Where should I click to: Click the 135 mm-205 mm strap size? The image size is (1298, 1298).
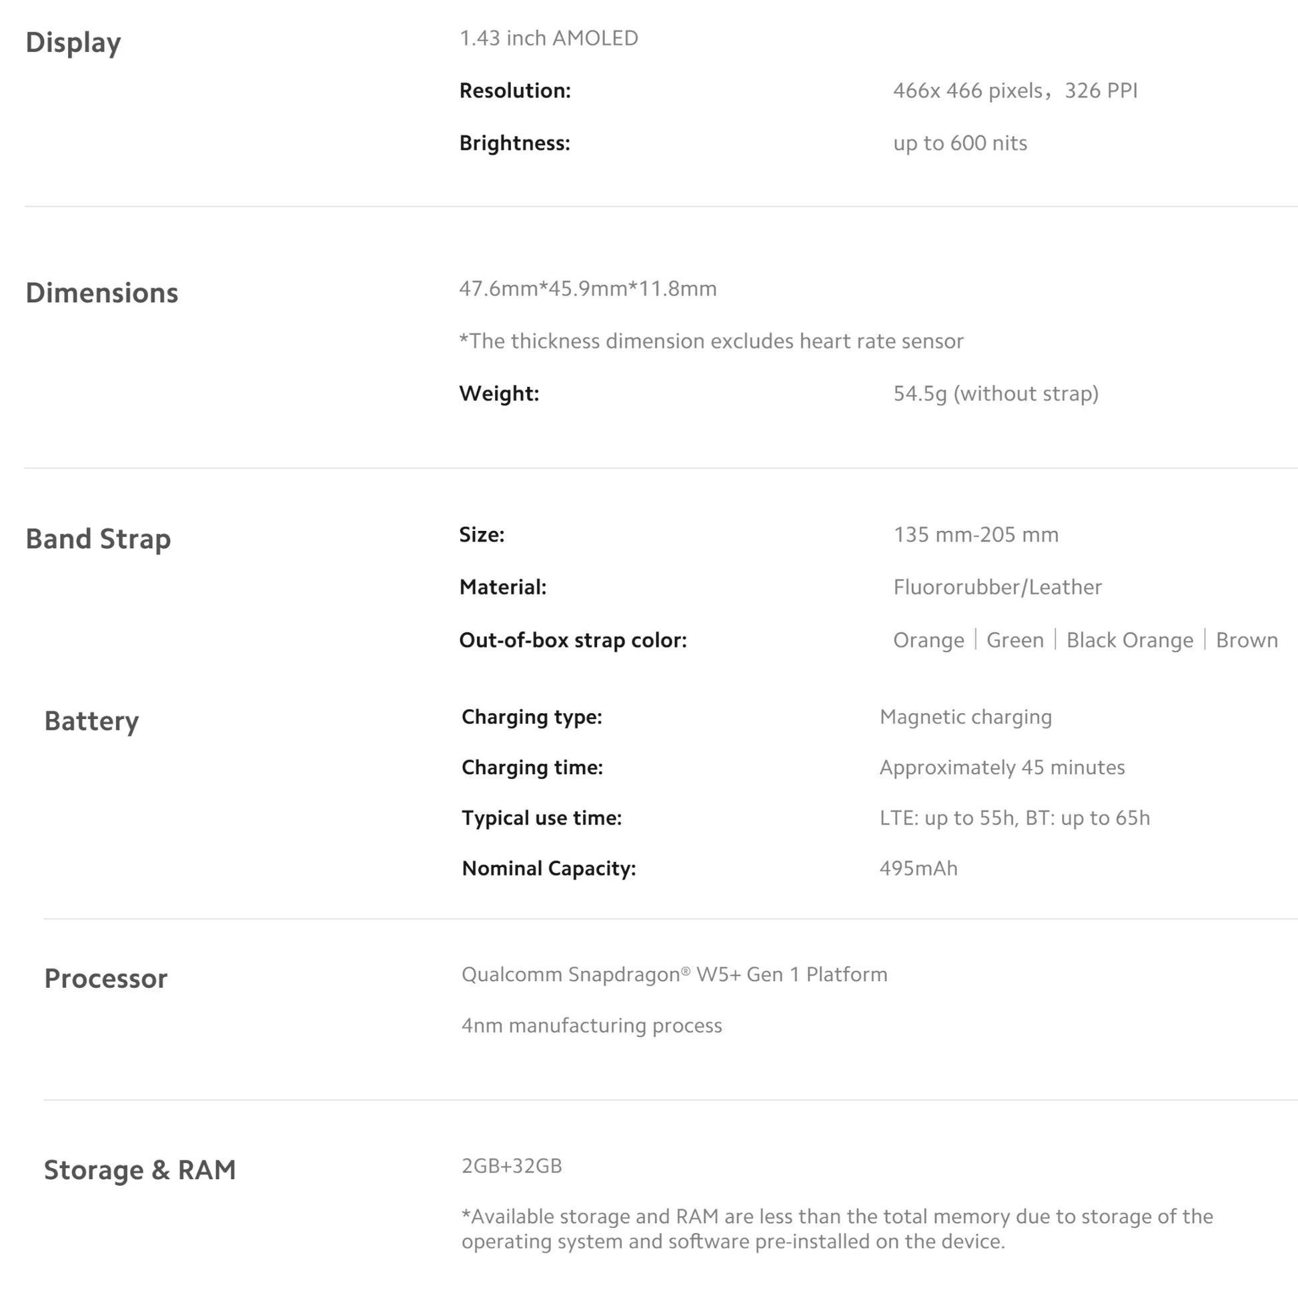[x=976, y=535]
